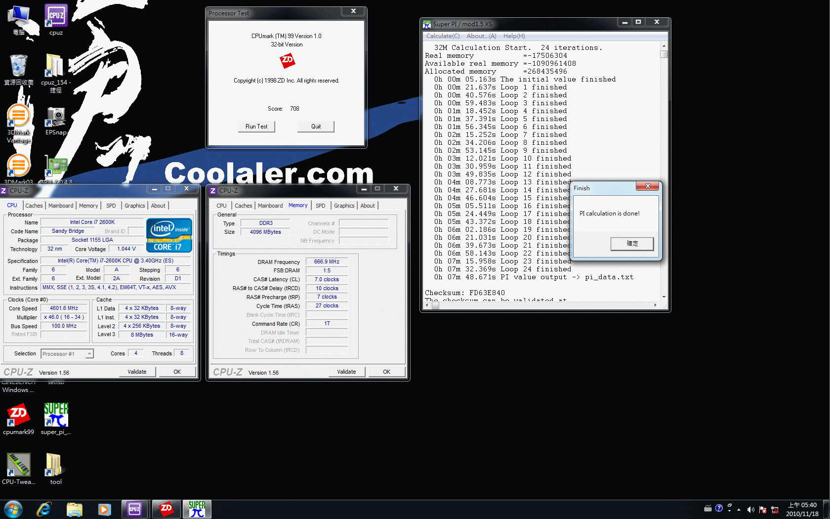Click Validate in left CPU-Z window
The width and height of the screenshot is (830, 519).
click(137, 372)
